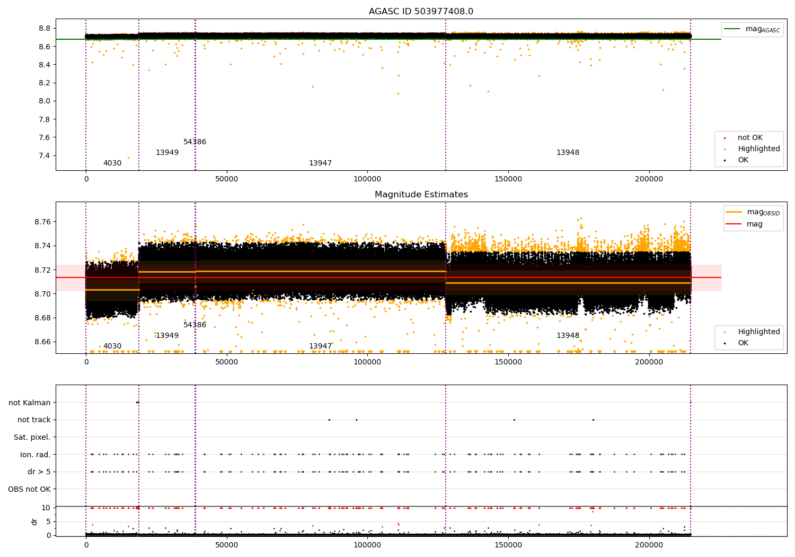Click the 150000 x-tick under the dr plot

(508, 545)
